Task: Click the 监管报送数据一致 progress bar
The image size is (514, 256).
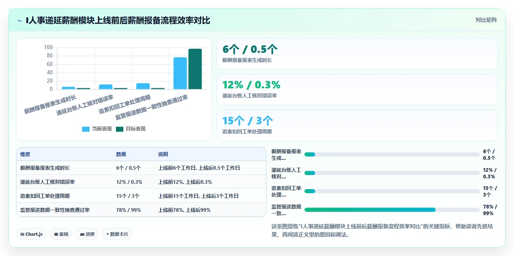Action: click(392, 210)
